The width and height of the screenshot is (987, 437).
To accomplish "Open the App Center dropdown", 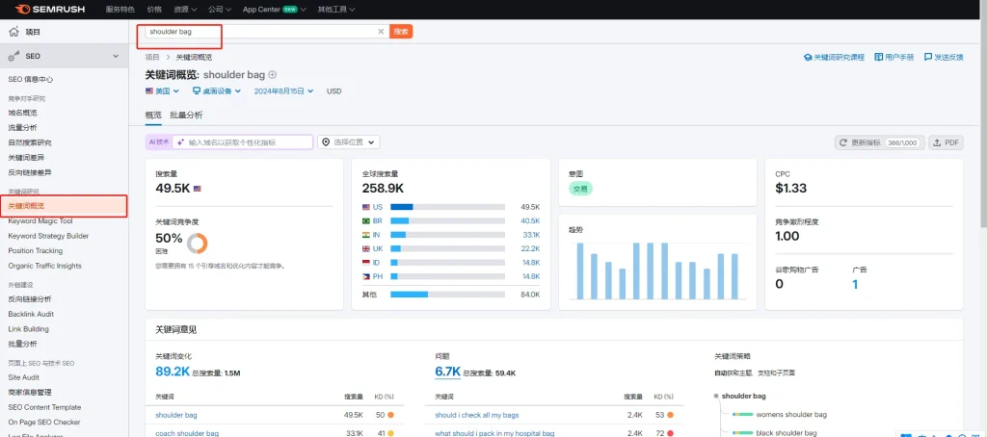I will click(275, 10).
